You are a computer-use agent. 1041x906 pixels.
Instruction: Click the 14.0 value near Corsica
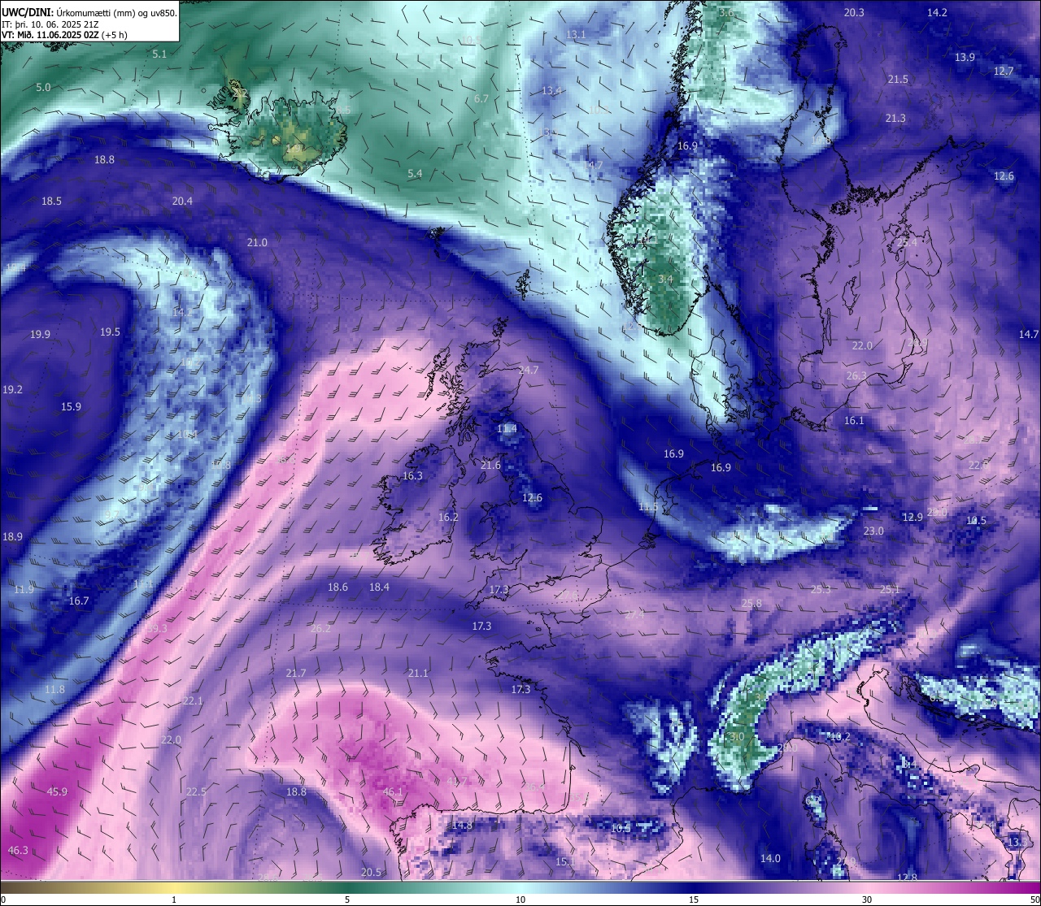pyautogui.click(x=770, y=859)
